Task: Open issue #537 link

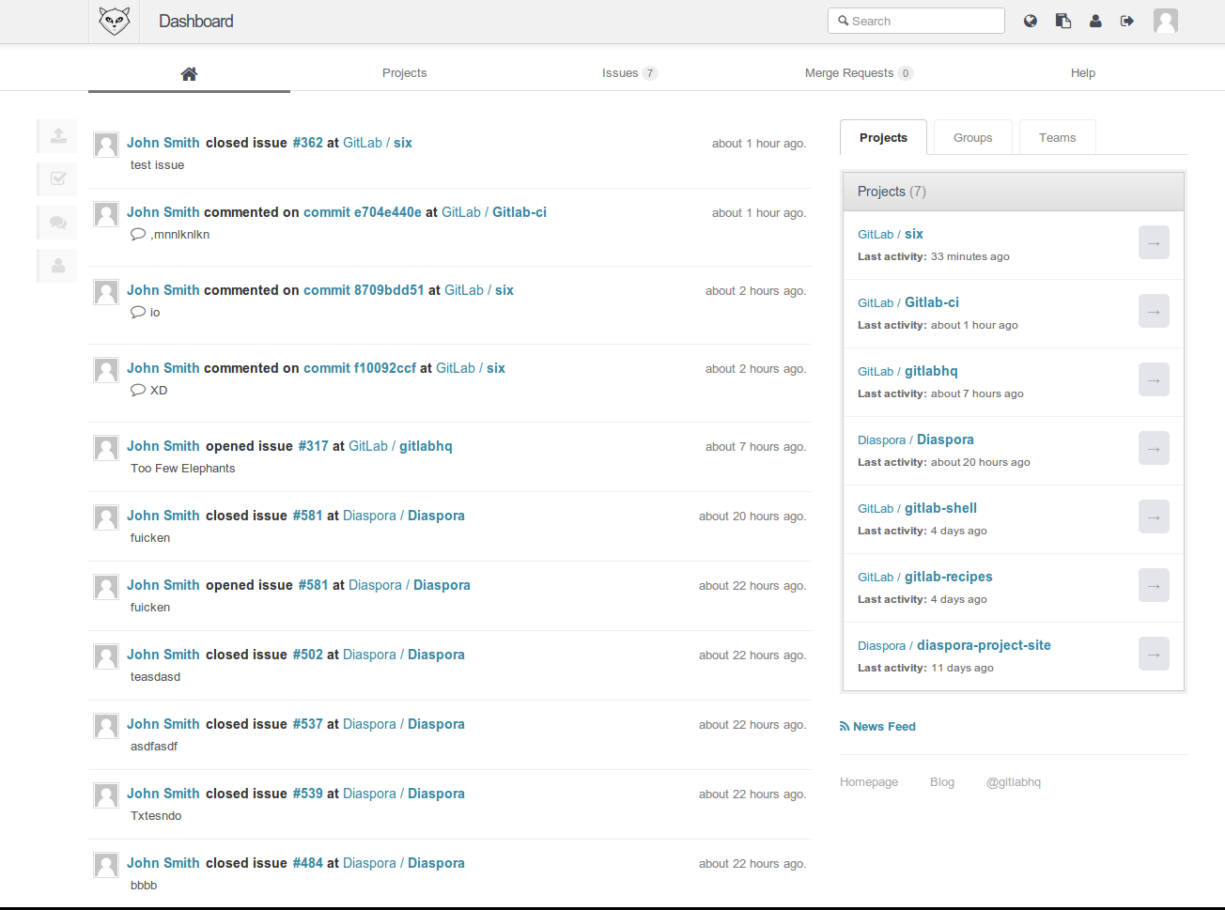Action: click(x=307, y=724)
